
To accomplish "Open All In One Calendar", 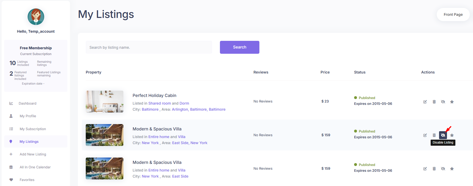I will pos(35,167).
